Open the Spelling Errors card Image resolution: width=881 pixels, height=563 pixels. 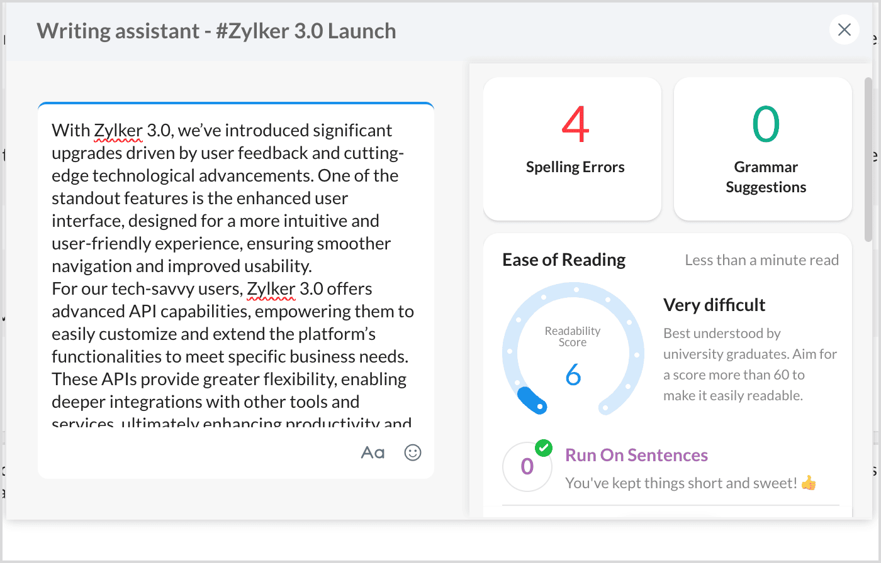coord(573,149)
